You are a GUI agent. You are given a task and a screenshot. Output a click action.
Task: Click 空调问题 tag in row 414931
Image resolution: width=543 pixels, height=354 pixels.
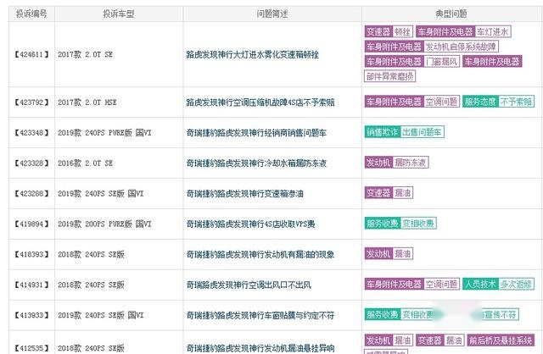[441, 285]
